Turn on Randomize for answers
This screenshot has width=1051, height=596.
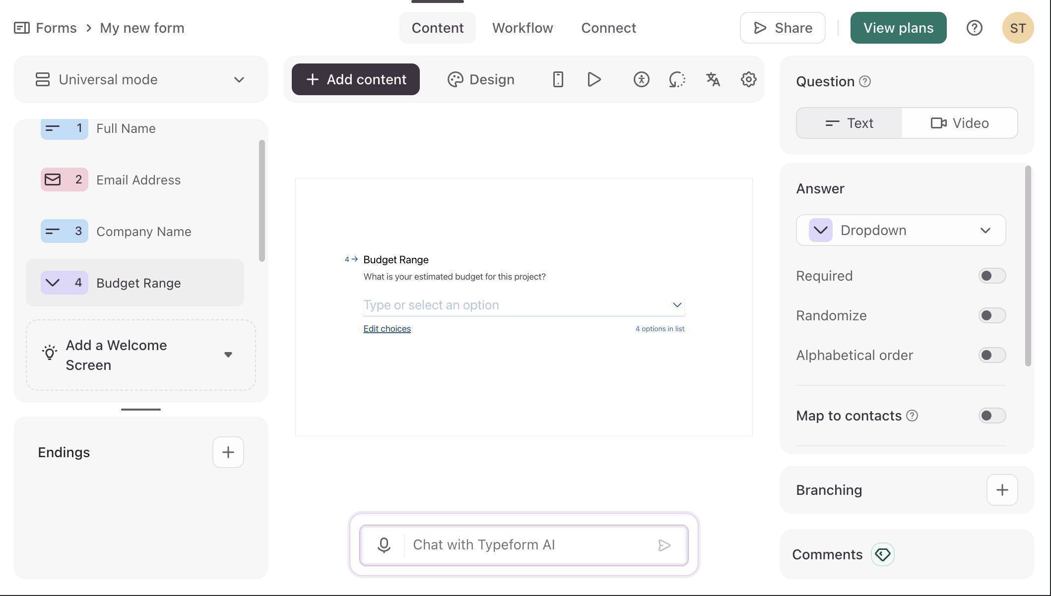tap(991, 315)
